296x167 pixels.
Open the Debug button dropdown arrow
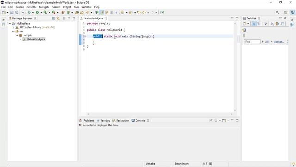pyautogui.click(x=33, y=13)
